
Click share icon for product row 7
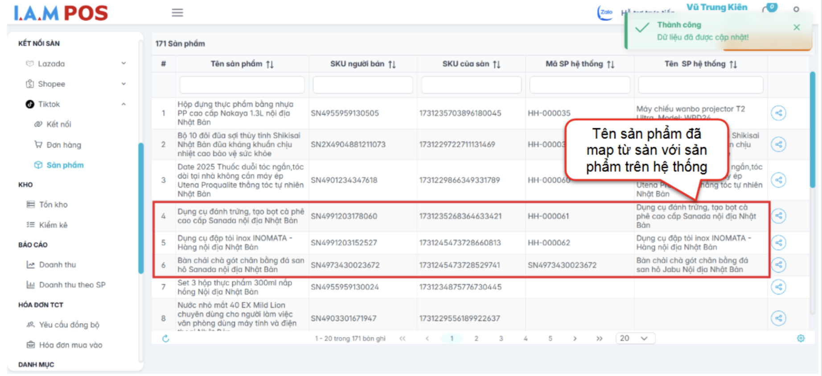click(x=778, y=287)
